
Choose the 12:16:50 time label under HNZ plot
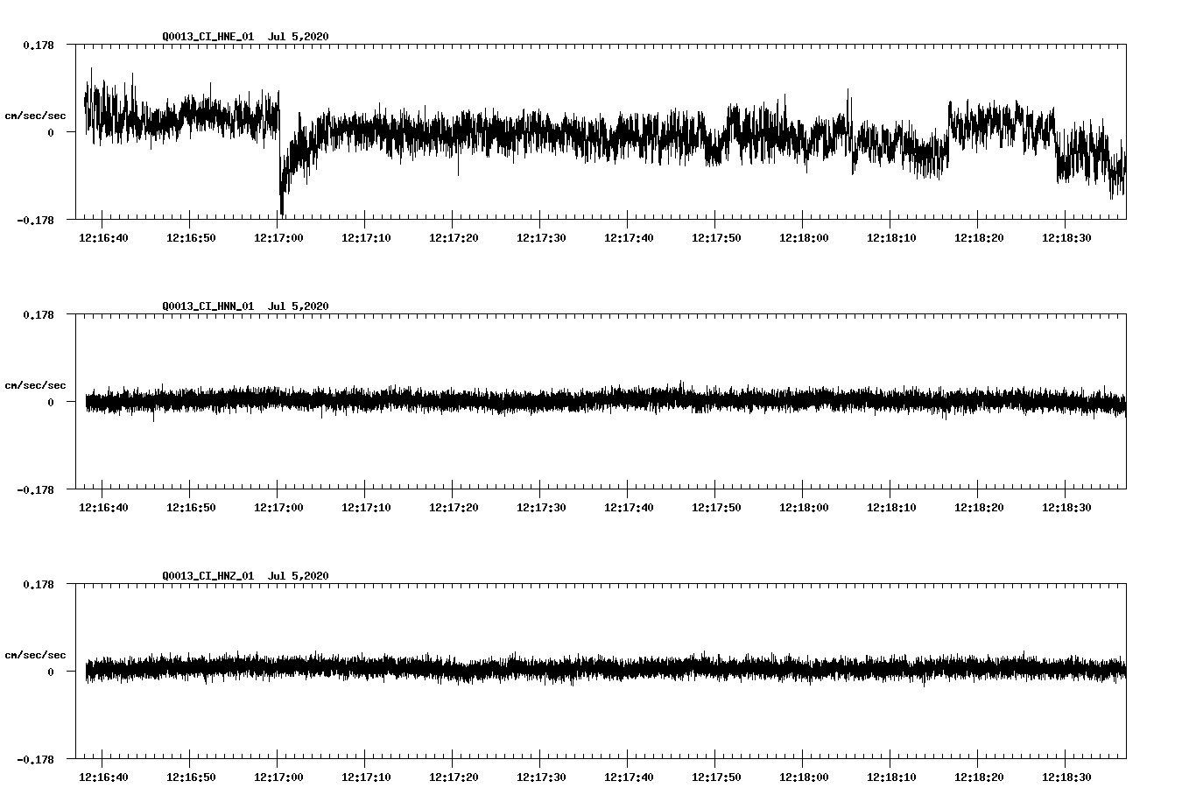tap(191, 777)
